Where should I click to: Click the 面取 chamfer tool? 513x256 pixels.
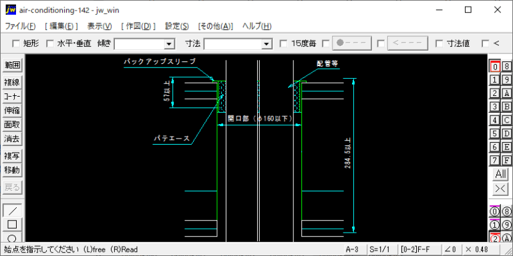click(12, 125)
